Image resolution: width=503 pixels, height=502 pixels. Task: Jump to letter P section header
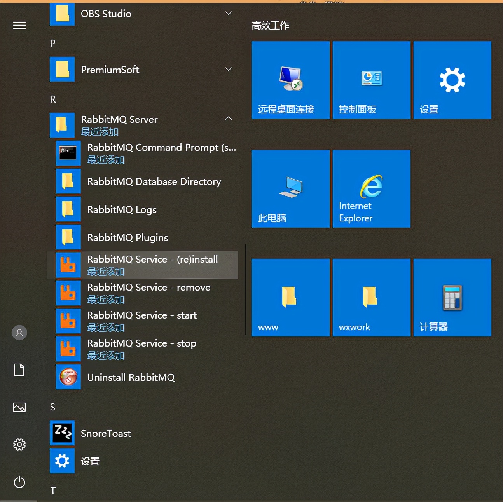click(53, 43)
